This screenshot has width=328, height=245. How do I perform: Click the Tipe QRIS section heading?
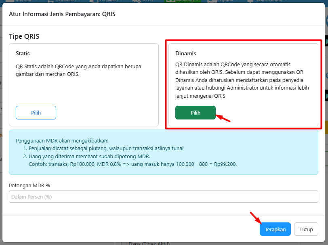click(24, 36)
